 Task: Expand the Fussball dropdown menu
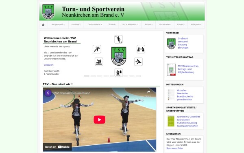(x=76, y=24)
